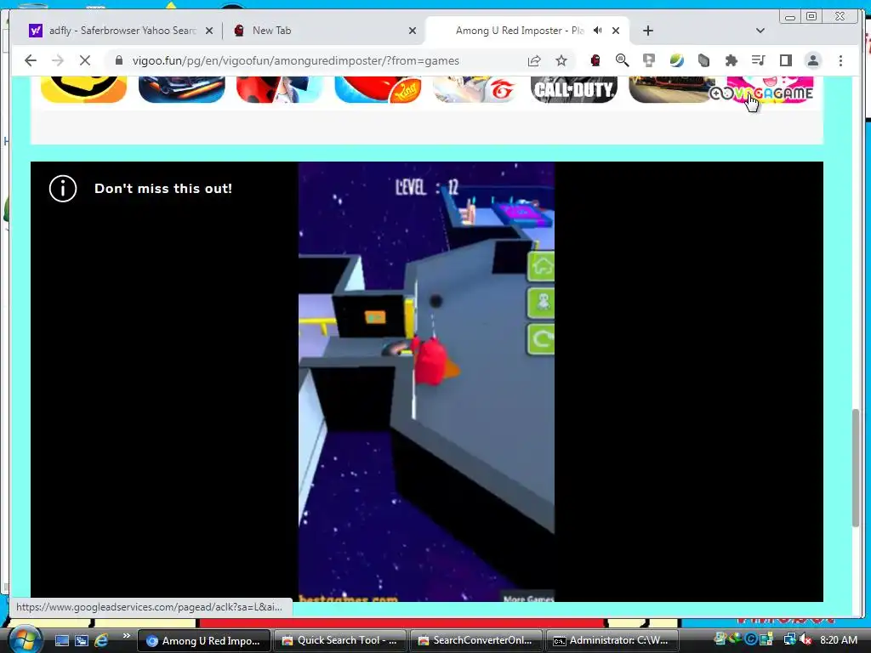Image resolution: width=871 pixels, height=653 pixels.
Task: Close the New Tab tab
Action: tap(413, 31)
